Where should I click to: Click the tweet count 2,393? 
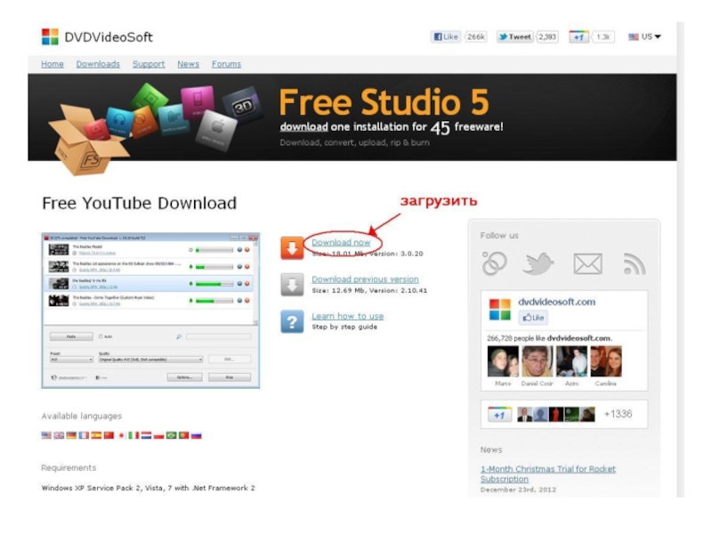click(547, 36)
